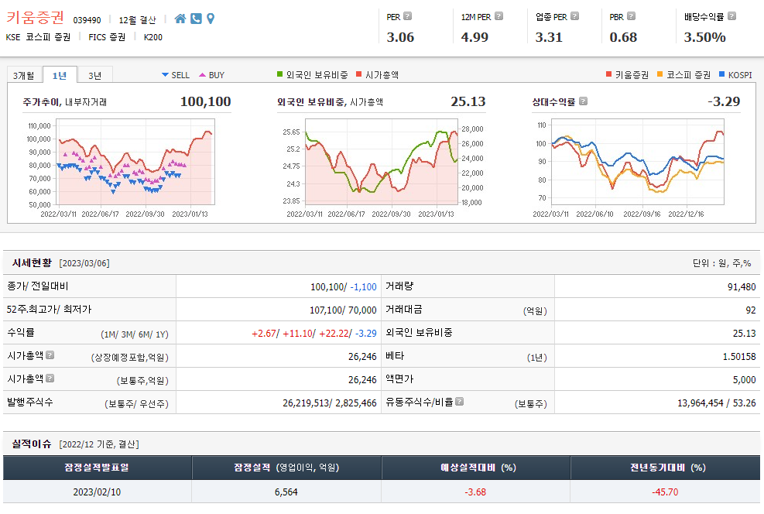
Task: Click the 실적이슈 section heading
Action: point(32,444)
